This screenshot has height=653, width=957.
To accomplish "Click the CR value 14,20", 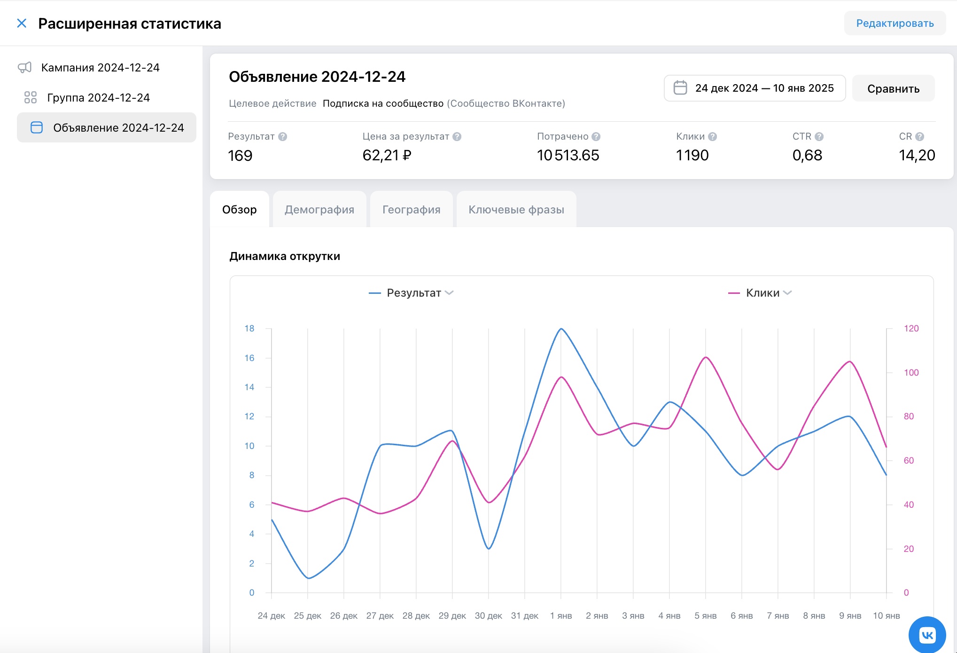I will (x=917, y=155).
